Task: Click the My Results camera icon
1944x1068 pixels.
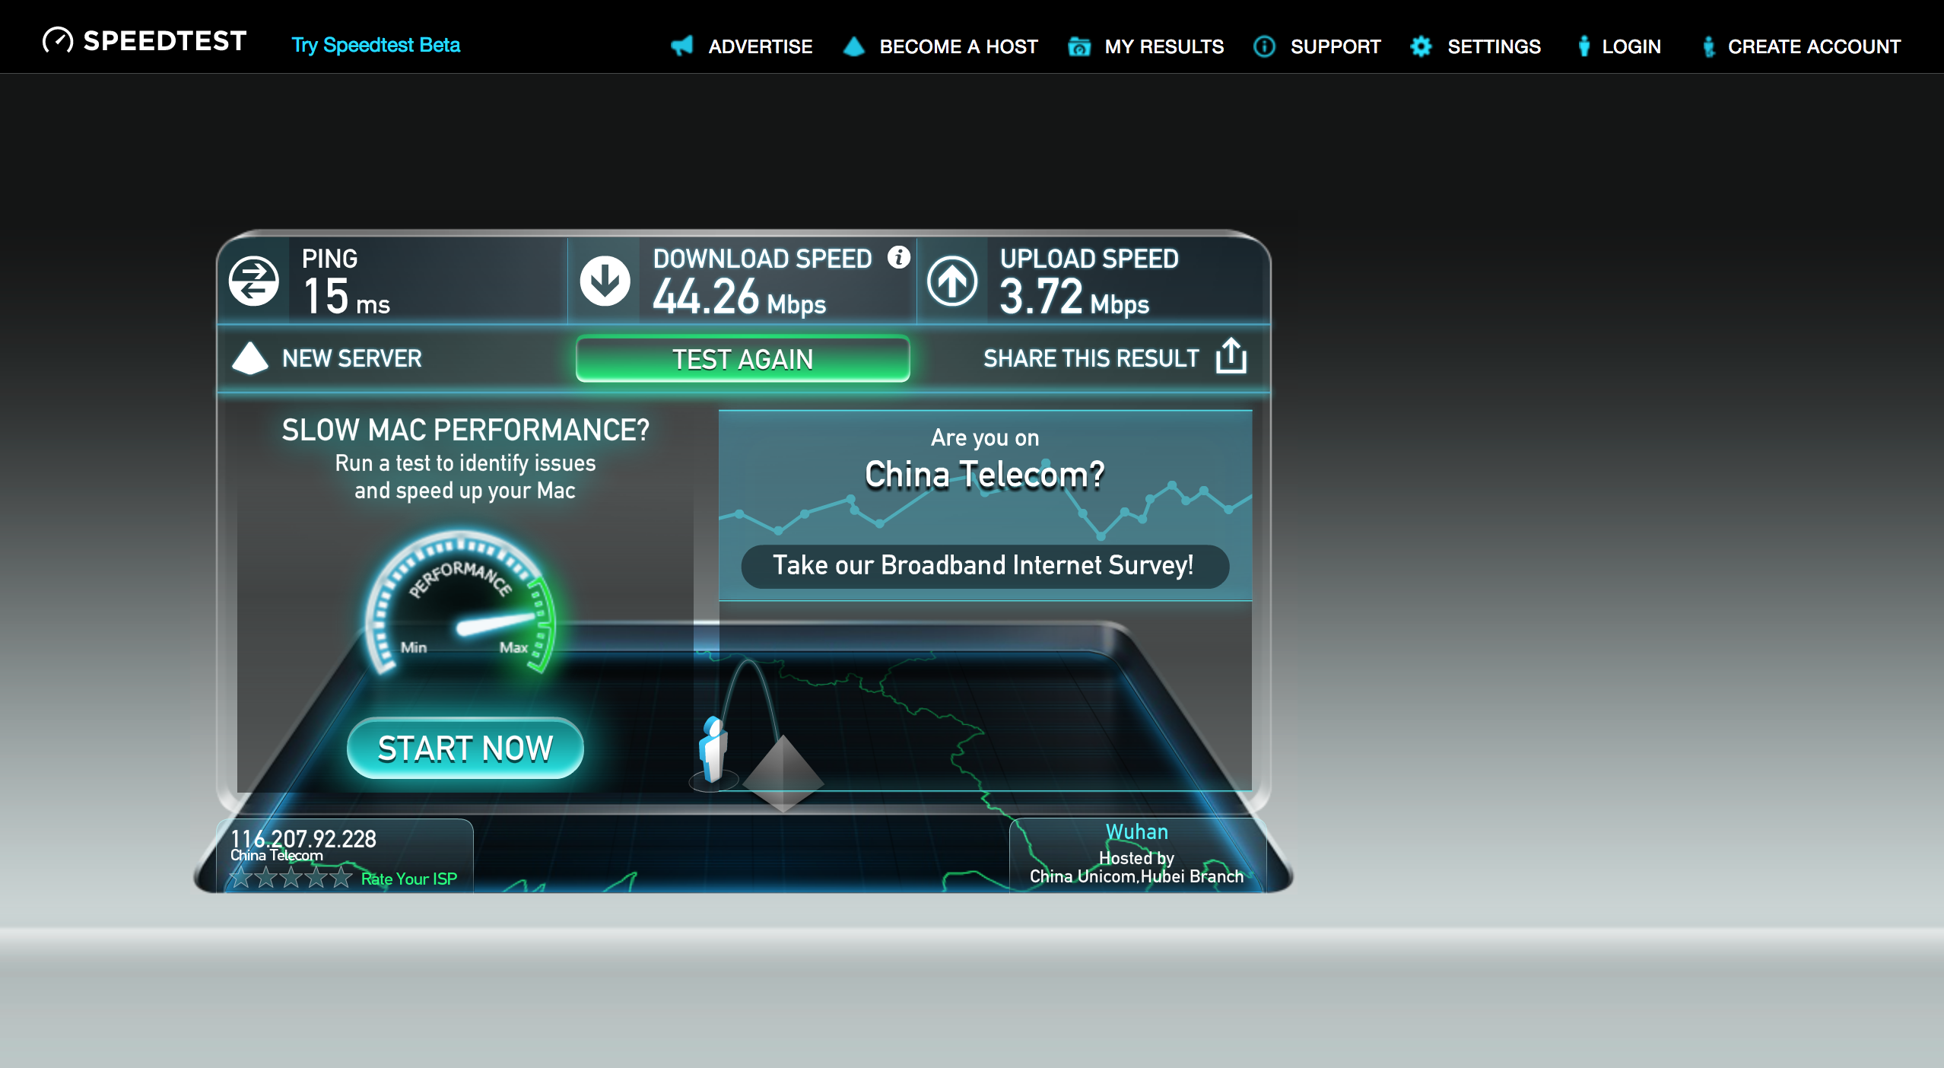Action: coord(1078,46)
